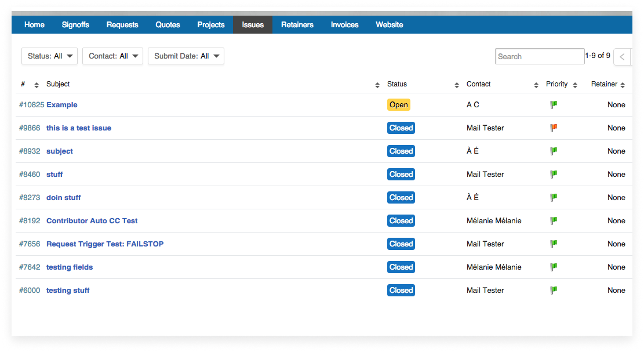Open the 'Request Trigger Test: FAILSTOP' issue
The width and height of the screenshot is (644, 352).
(105, 244)
